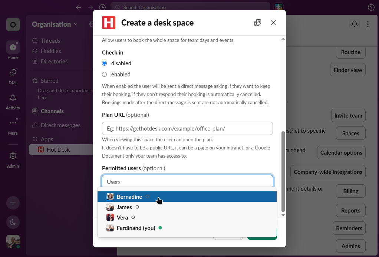
Task: Select the enabled check-in radio option
Action: pos(105,75)
